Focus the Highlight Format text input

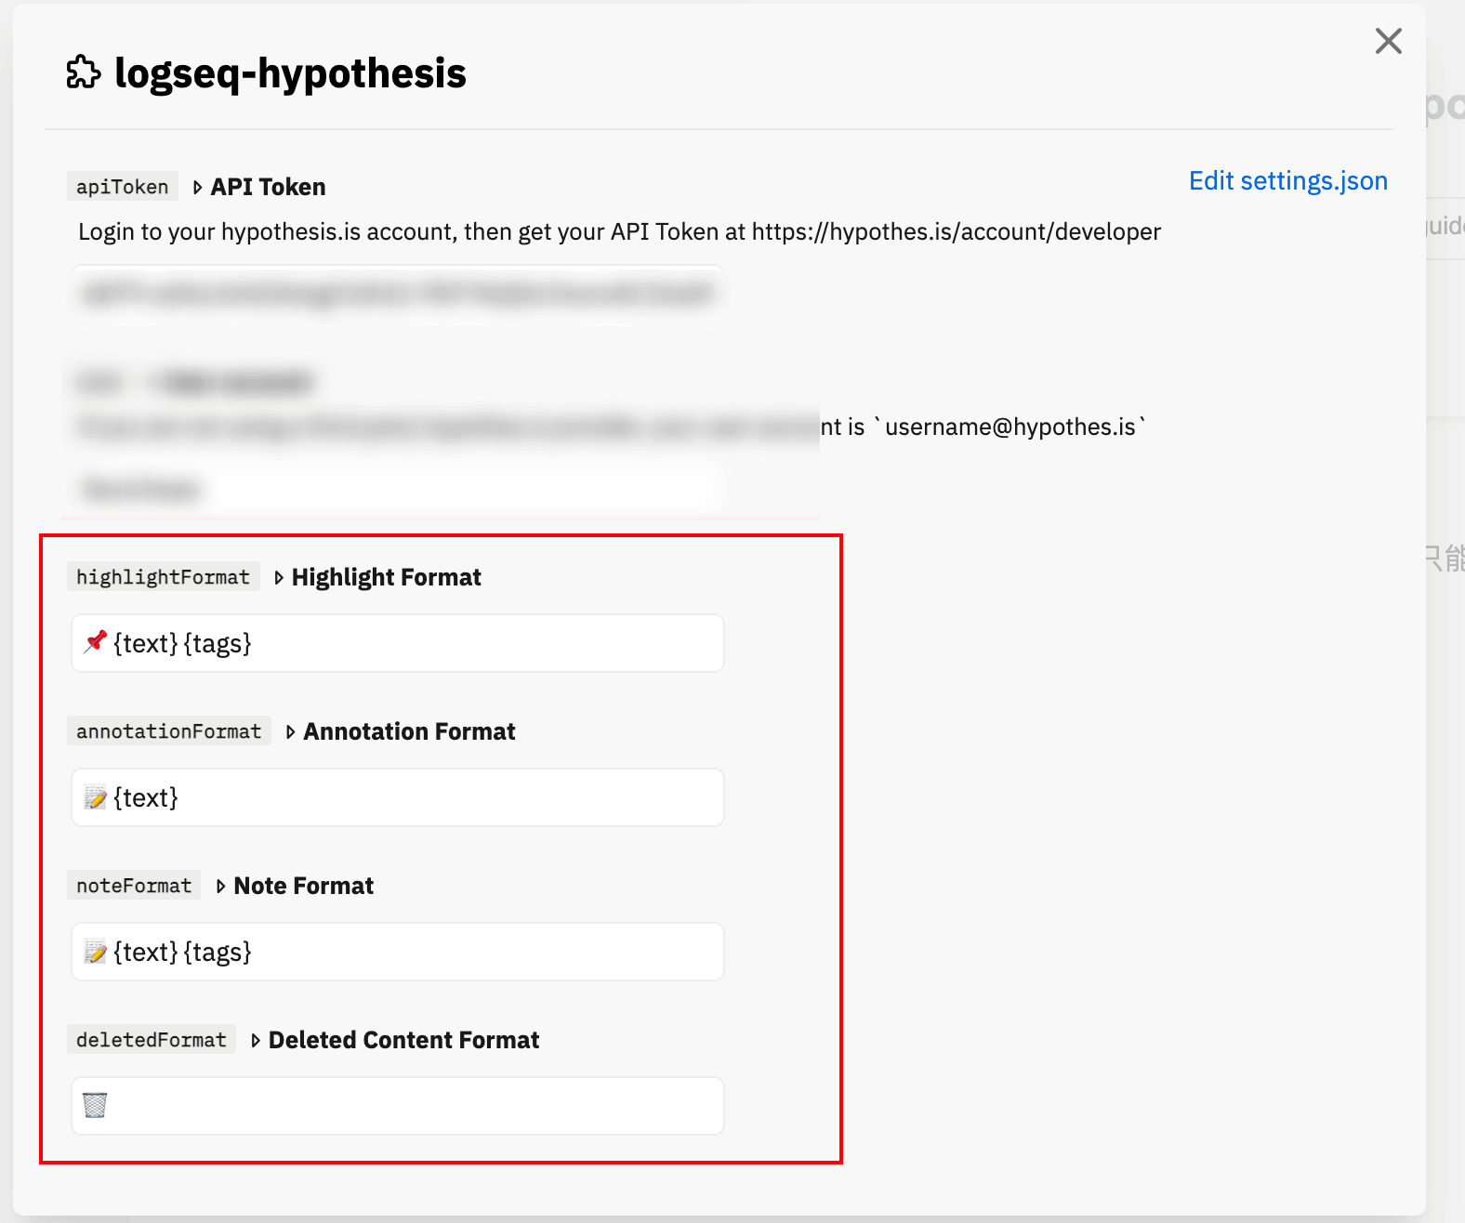point(398,643)
